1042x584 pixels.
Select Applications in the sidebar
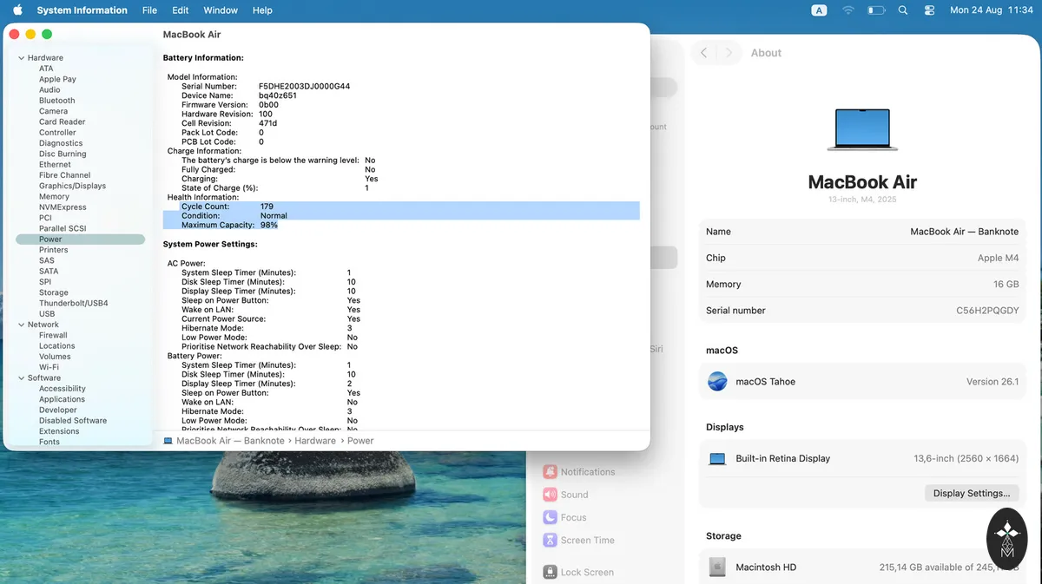(x=62, y=399)
